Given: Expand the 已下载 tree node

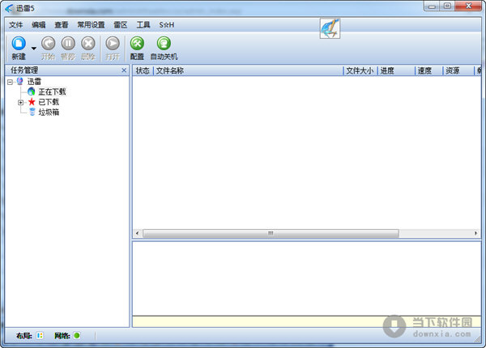Looking at the screenshot, I should (20, 102).
